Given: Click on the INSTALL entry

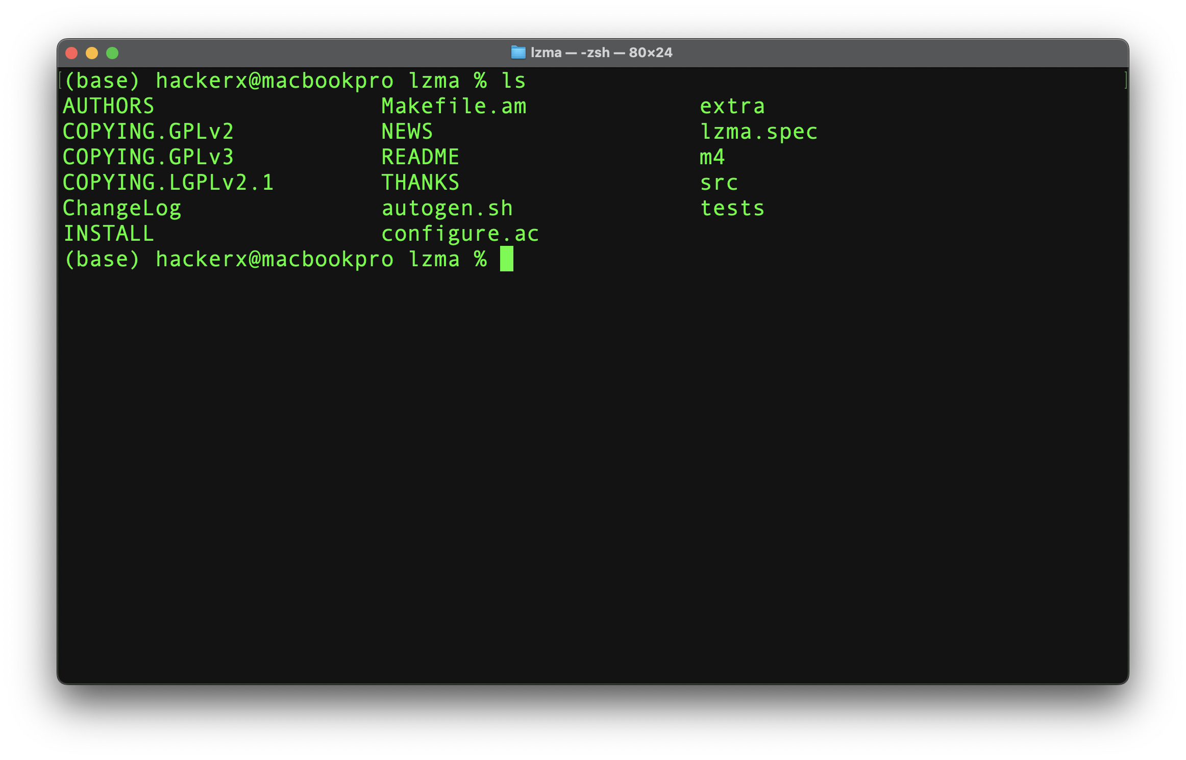Looking at the screenshot, I should 108,234.
